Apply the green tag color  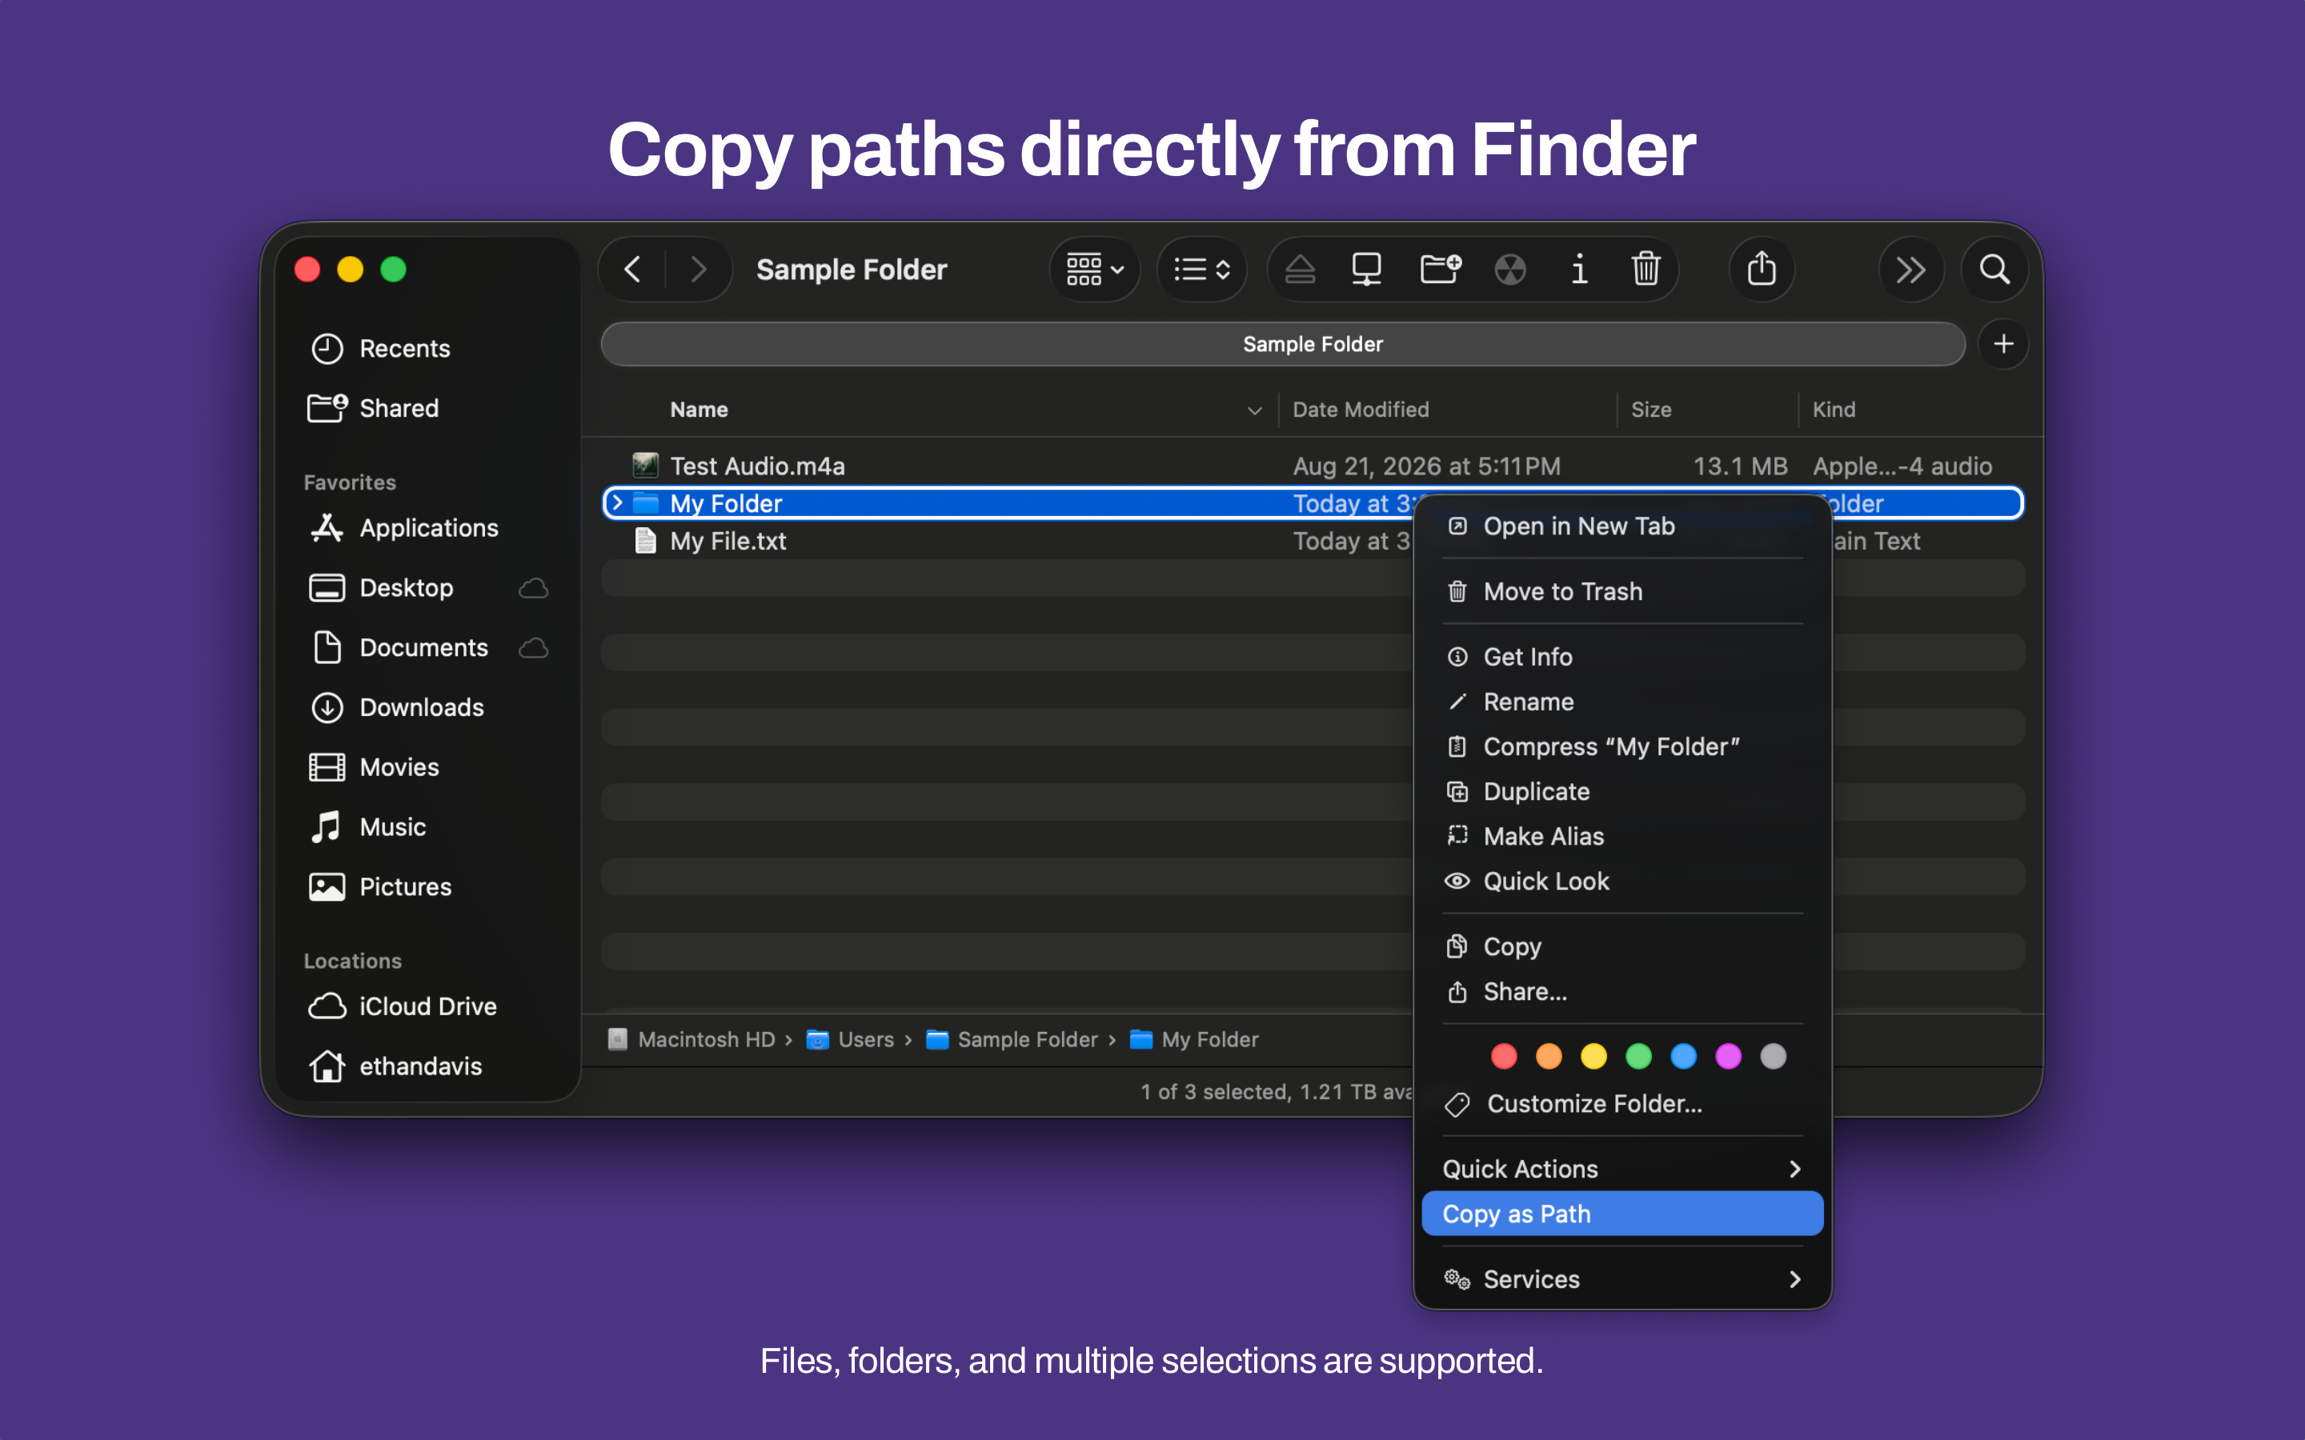(x=1638, y=1056)
